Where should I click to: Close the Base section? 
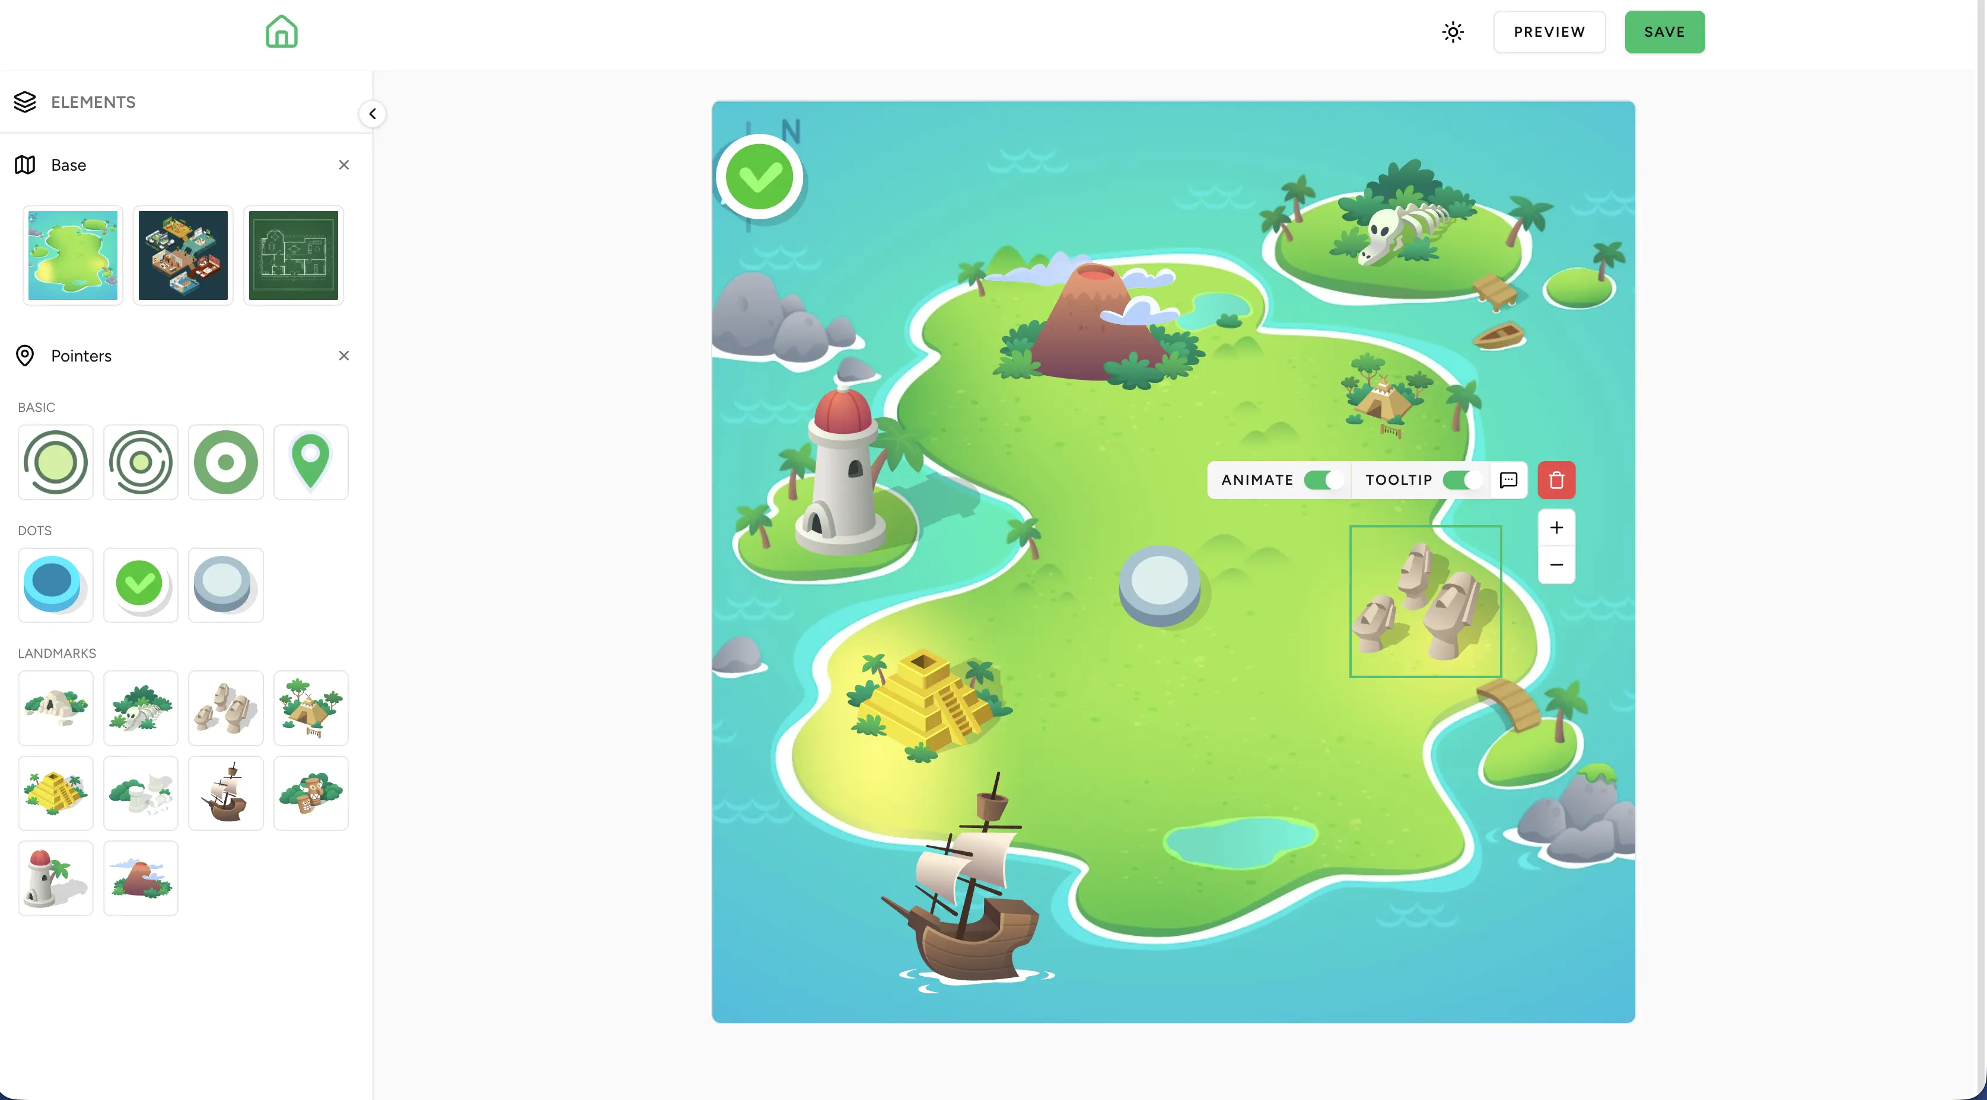(344, 164)
